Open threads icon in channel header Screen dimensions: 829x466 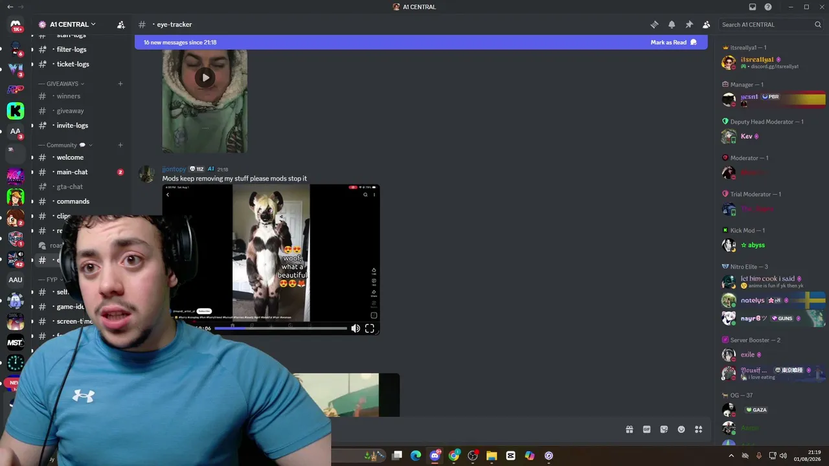tap(654, 25)
